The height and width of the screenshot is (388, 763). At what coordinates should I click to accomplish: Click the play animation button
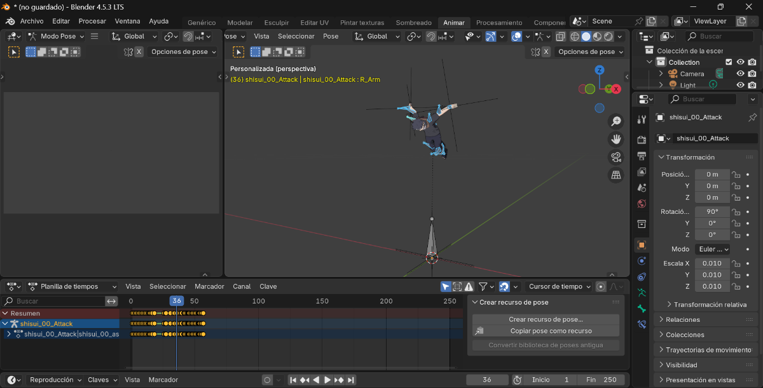pyautogui.click(x=327, y=380)
